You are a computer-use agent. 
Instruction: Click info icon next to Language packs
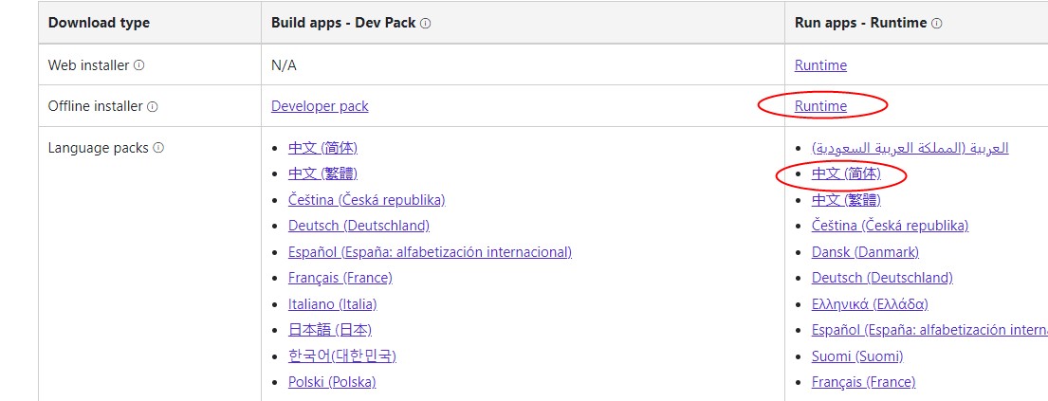tap(158, 148)
